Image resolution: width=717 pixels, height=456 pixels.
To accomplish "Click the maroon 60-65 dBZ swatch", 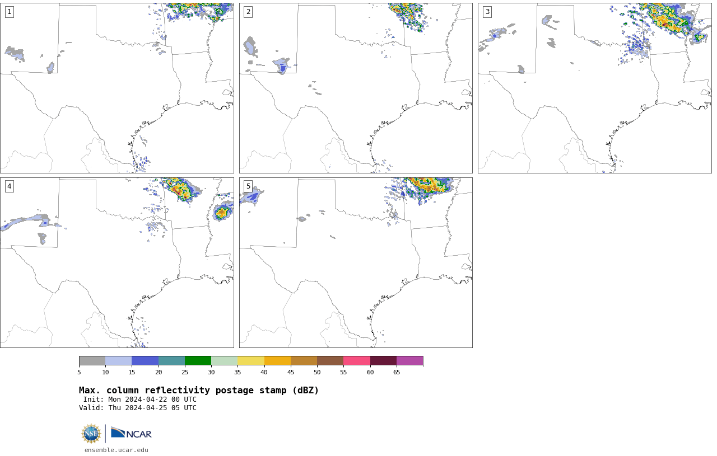I will pyautogui.click(x=383, y=361).
